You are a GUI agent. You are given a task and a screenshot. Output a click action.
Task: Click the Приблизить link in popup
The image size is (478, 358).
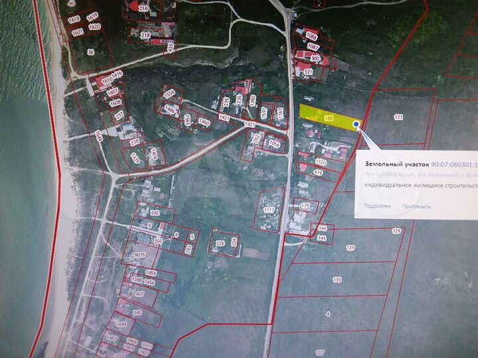point(417,206)
